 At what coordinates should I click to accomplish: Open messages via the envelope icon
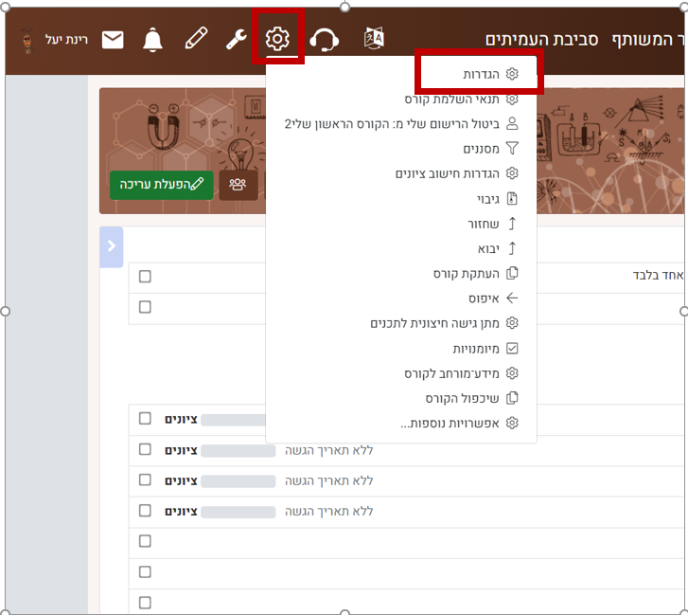point(113,39)
